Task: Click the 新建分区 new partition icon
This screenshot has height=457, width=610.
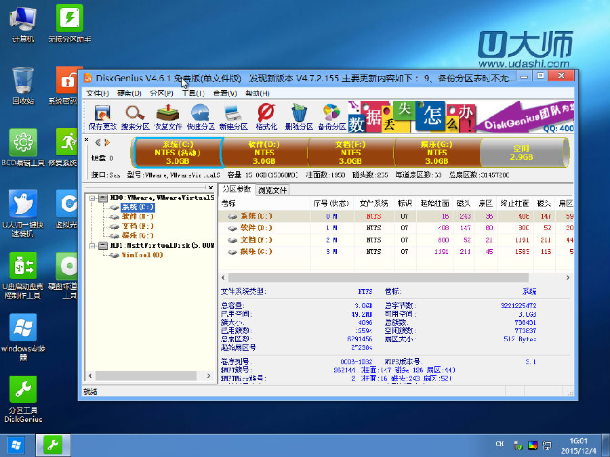Action: click(x=233, y=117)
